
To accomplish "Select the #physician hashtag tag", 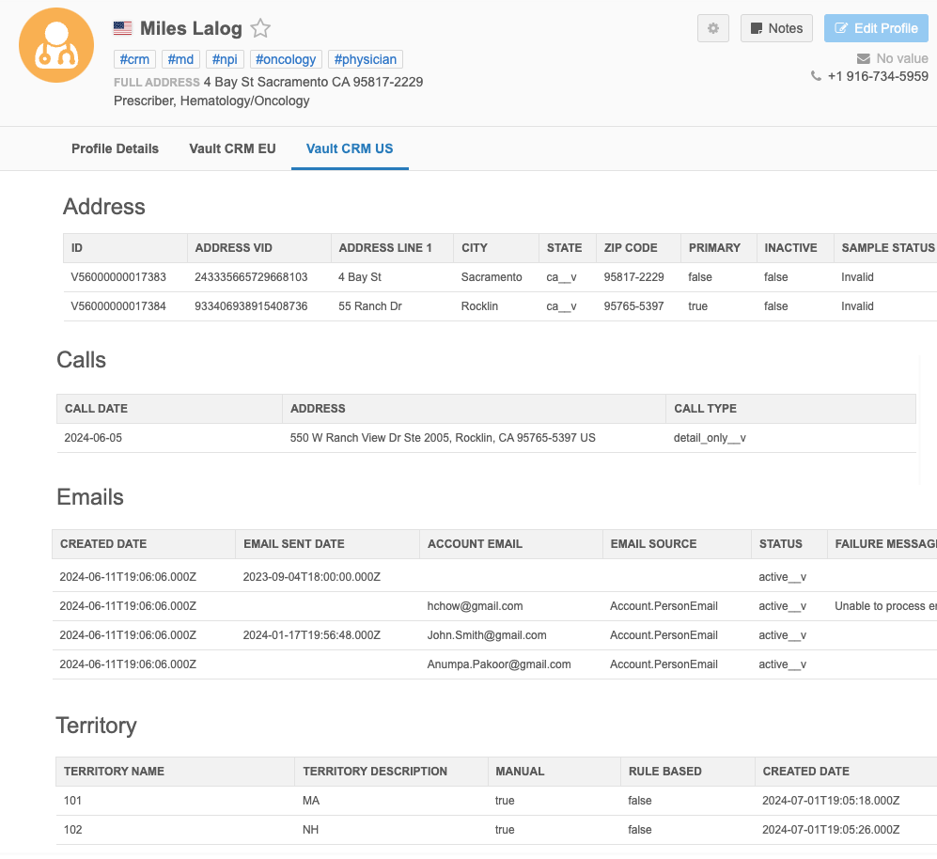I will click(366, 59).
